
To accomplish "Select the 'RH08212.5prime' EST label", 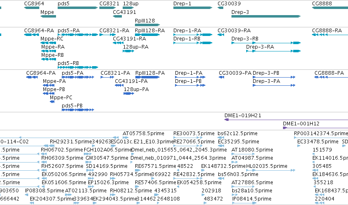I will point(131,191).
